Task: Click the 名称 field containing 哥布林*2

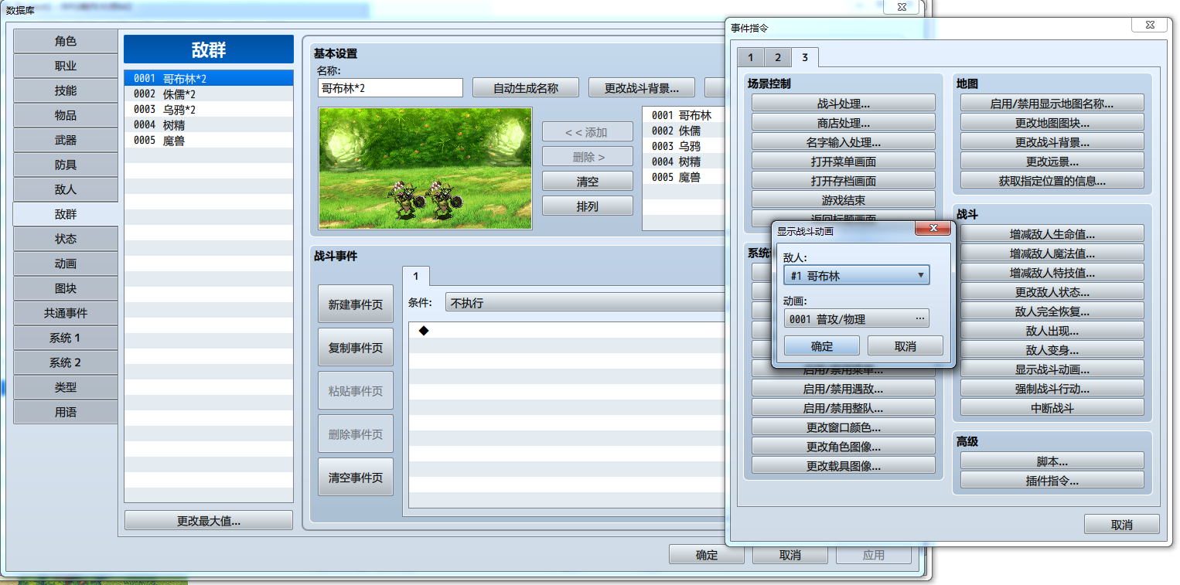Action: pyautogui.click(x=390, y=88)
